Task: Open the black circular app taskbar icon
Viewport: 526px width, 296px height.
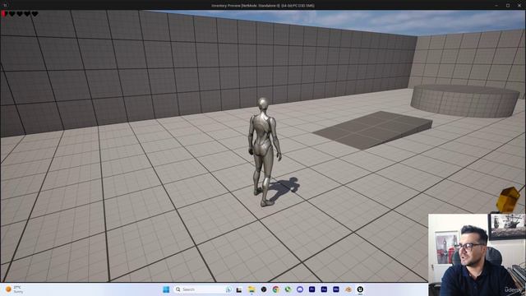Action: [x=264, y=289]
